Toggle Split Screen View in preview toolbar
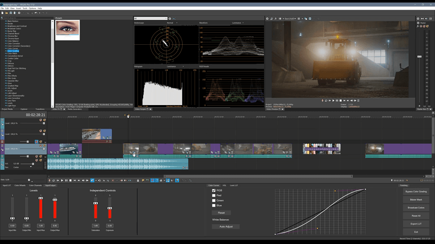The image size is (435, 244). tap(280, 19)
